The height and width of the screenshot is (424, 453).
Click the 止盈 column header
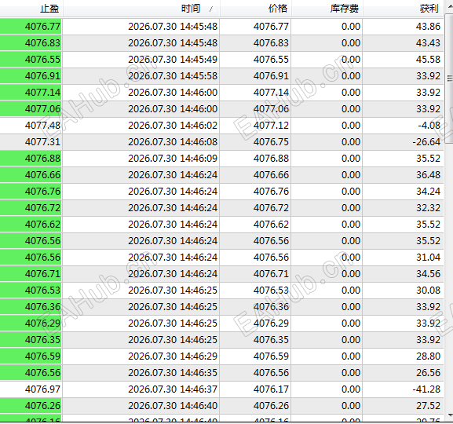pyautogui.click(x=31, y=9)
